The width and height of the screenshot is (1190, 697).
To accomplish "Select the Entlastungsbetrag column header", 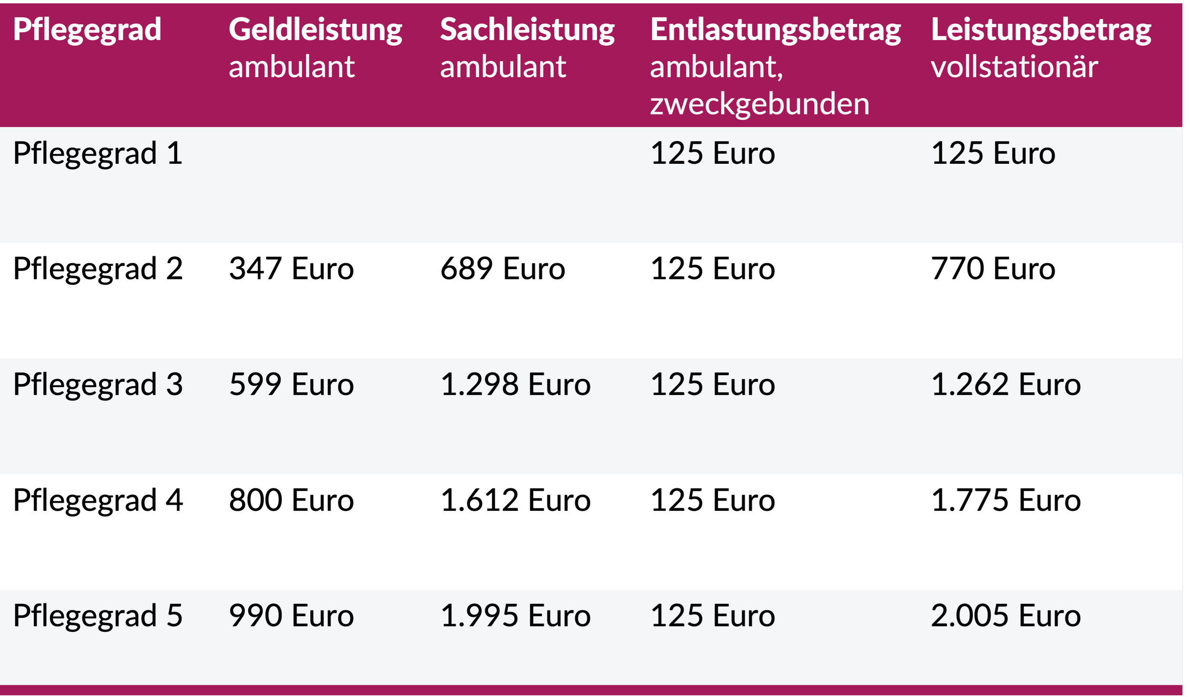I will pyautogui.click(x=775, y=66).
